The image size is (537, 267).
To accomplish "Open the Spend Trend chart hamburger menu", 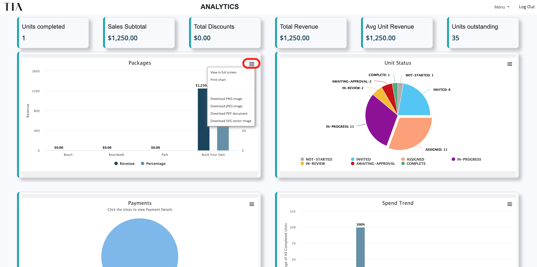I will (509, 204).
